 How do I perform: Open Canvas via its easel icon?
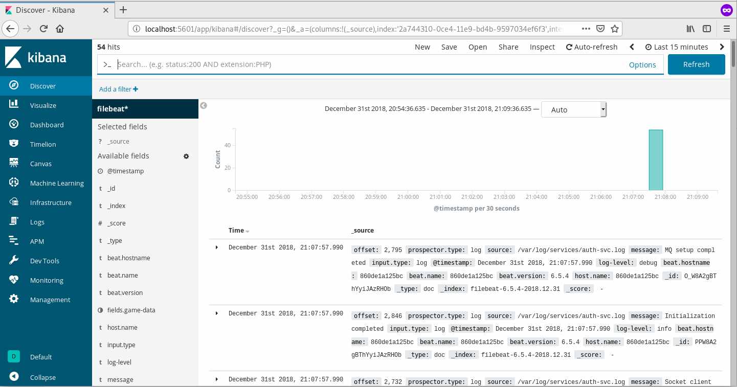pos(14,164)
